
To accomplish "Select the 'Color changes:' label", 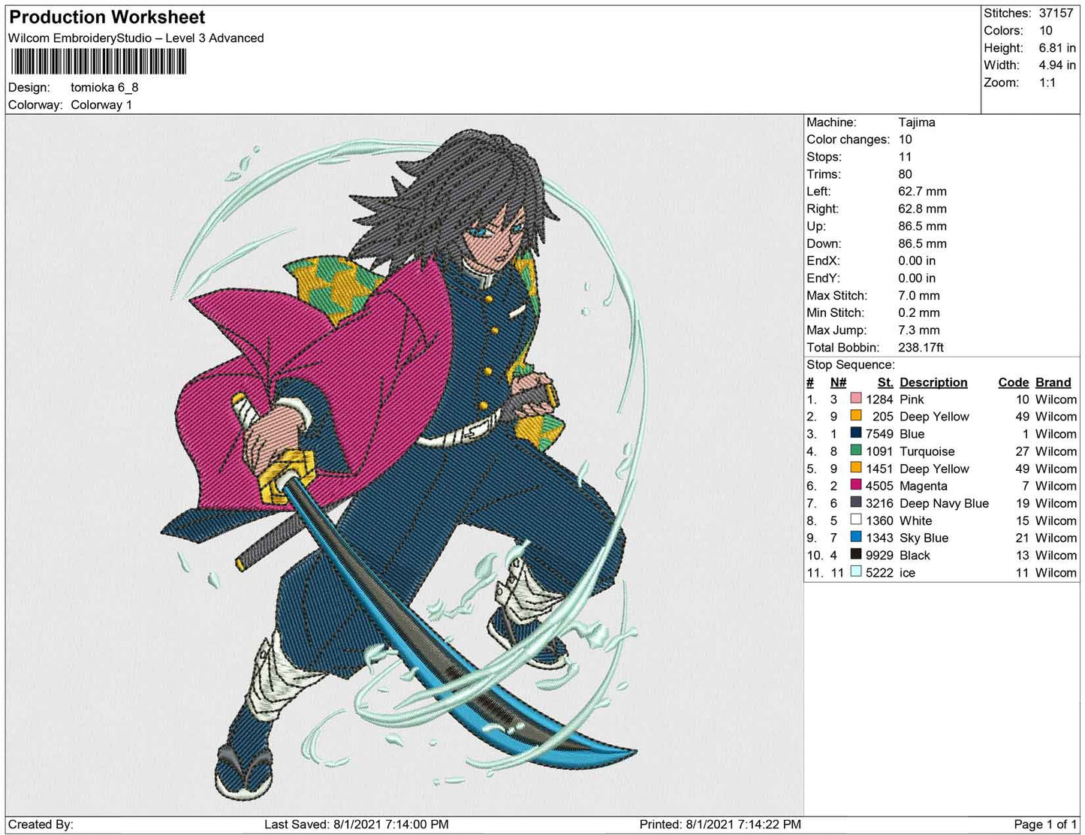I will click(848, 140).
